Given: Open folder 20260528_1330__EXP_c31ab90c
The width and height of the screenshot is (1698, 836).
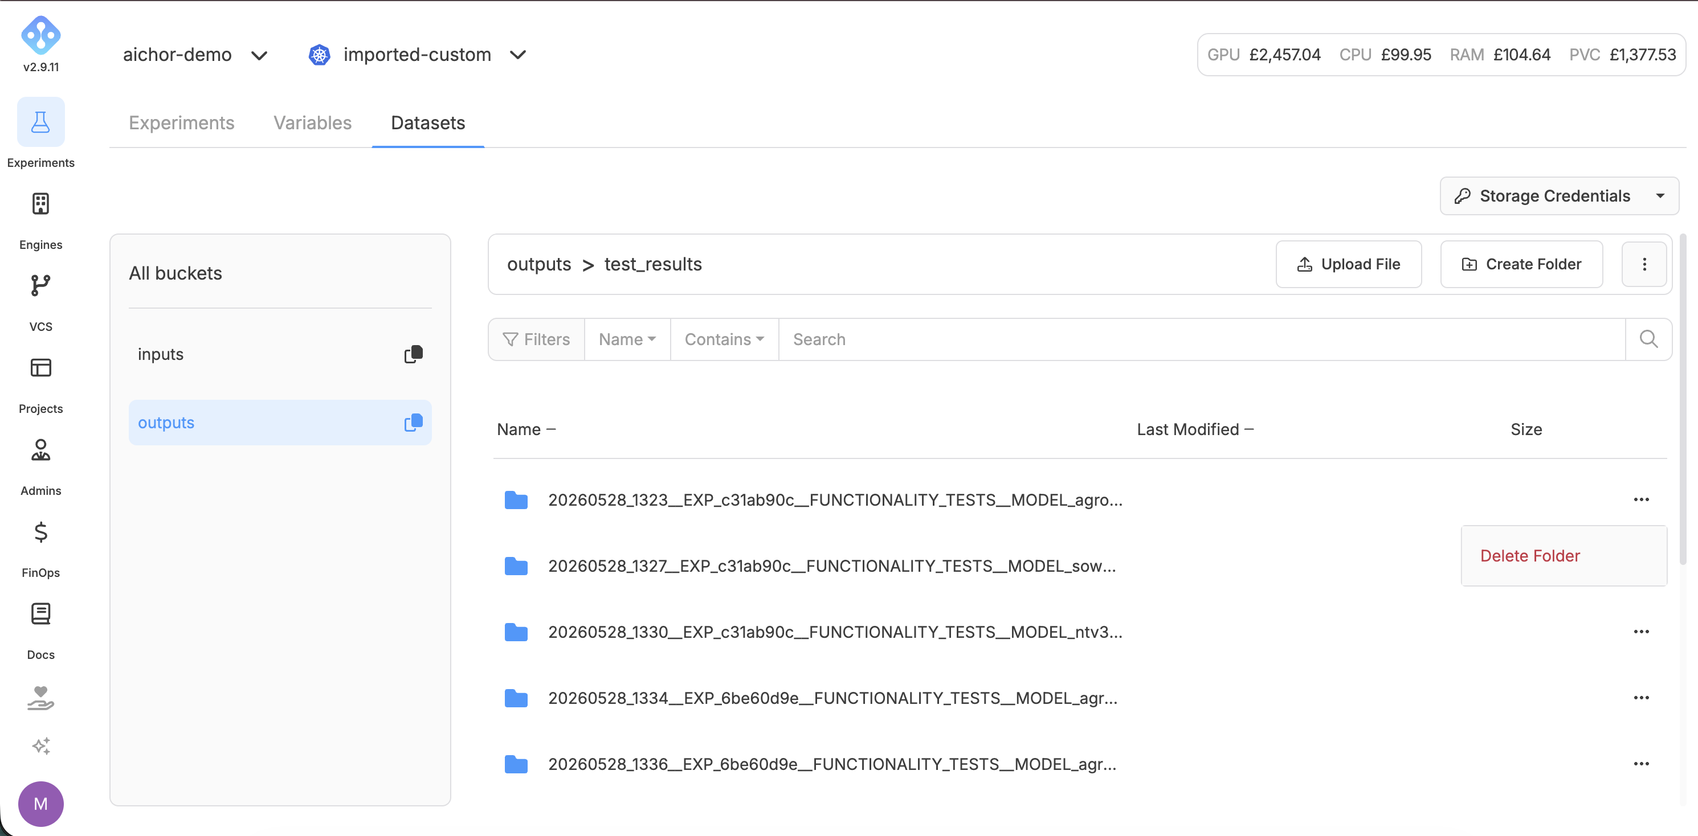Looking at the screenshot, I should [835, 632].
